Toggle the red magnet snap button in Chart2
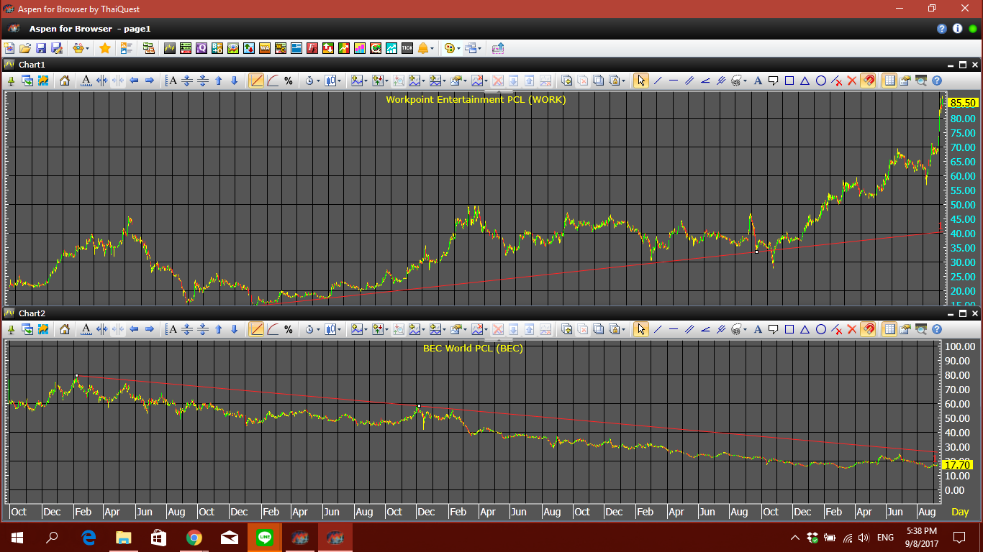The width and height of the screenshot is (983, 552). (x=869, y=329)
